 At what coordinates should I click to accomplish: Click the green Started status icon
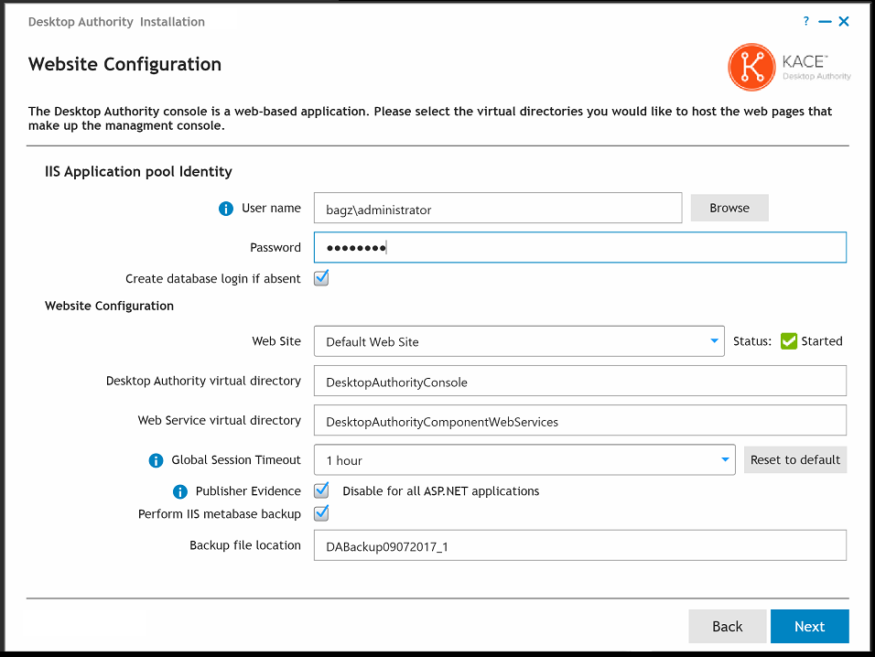789,341
